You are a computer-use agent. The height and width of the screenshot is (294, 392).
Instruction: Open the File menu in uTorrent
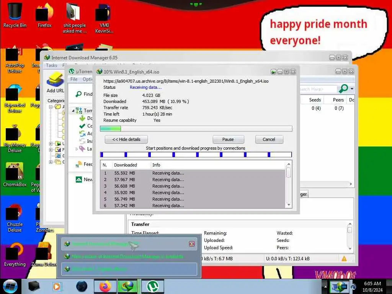(74, 79)
